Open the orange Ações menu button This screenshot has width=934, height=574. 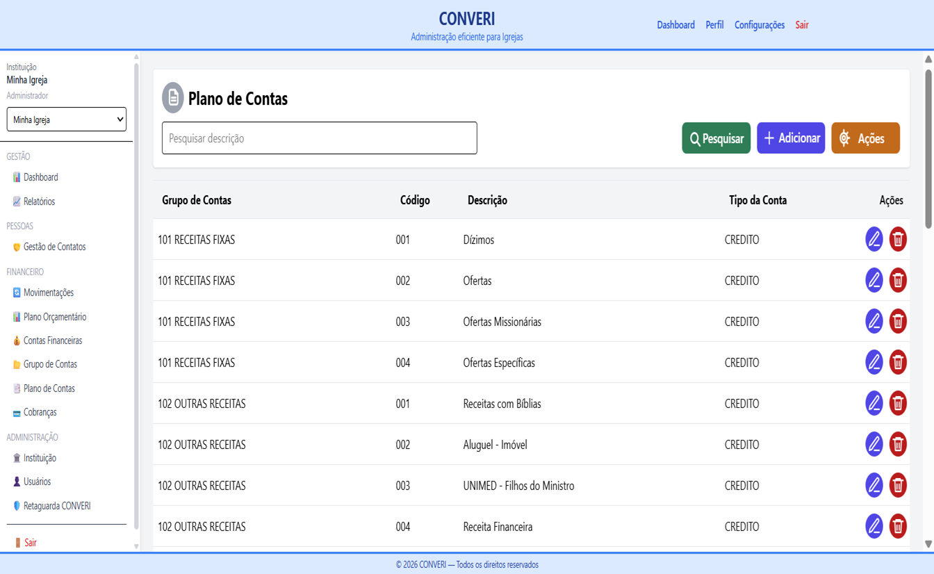pyautogui.click(x=865, y=138)
